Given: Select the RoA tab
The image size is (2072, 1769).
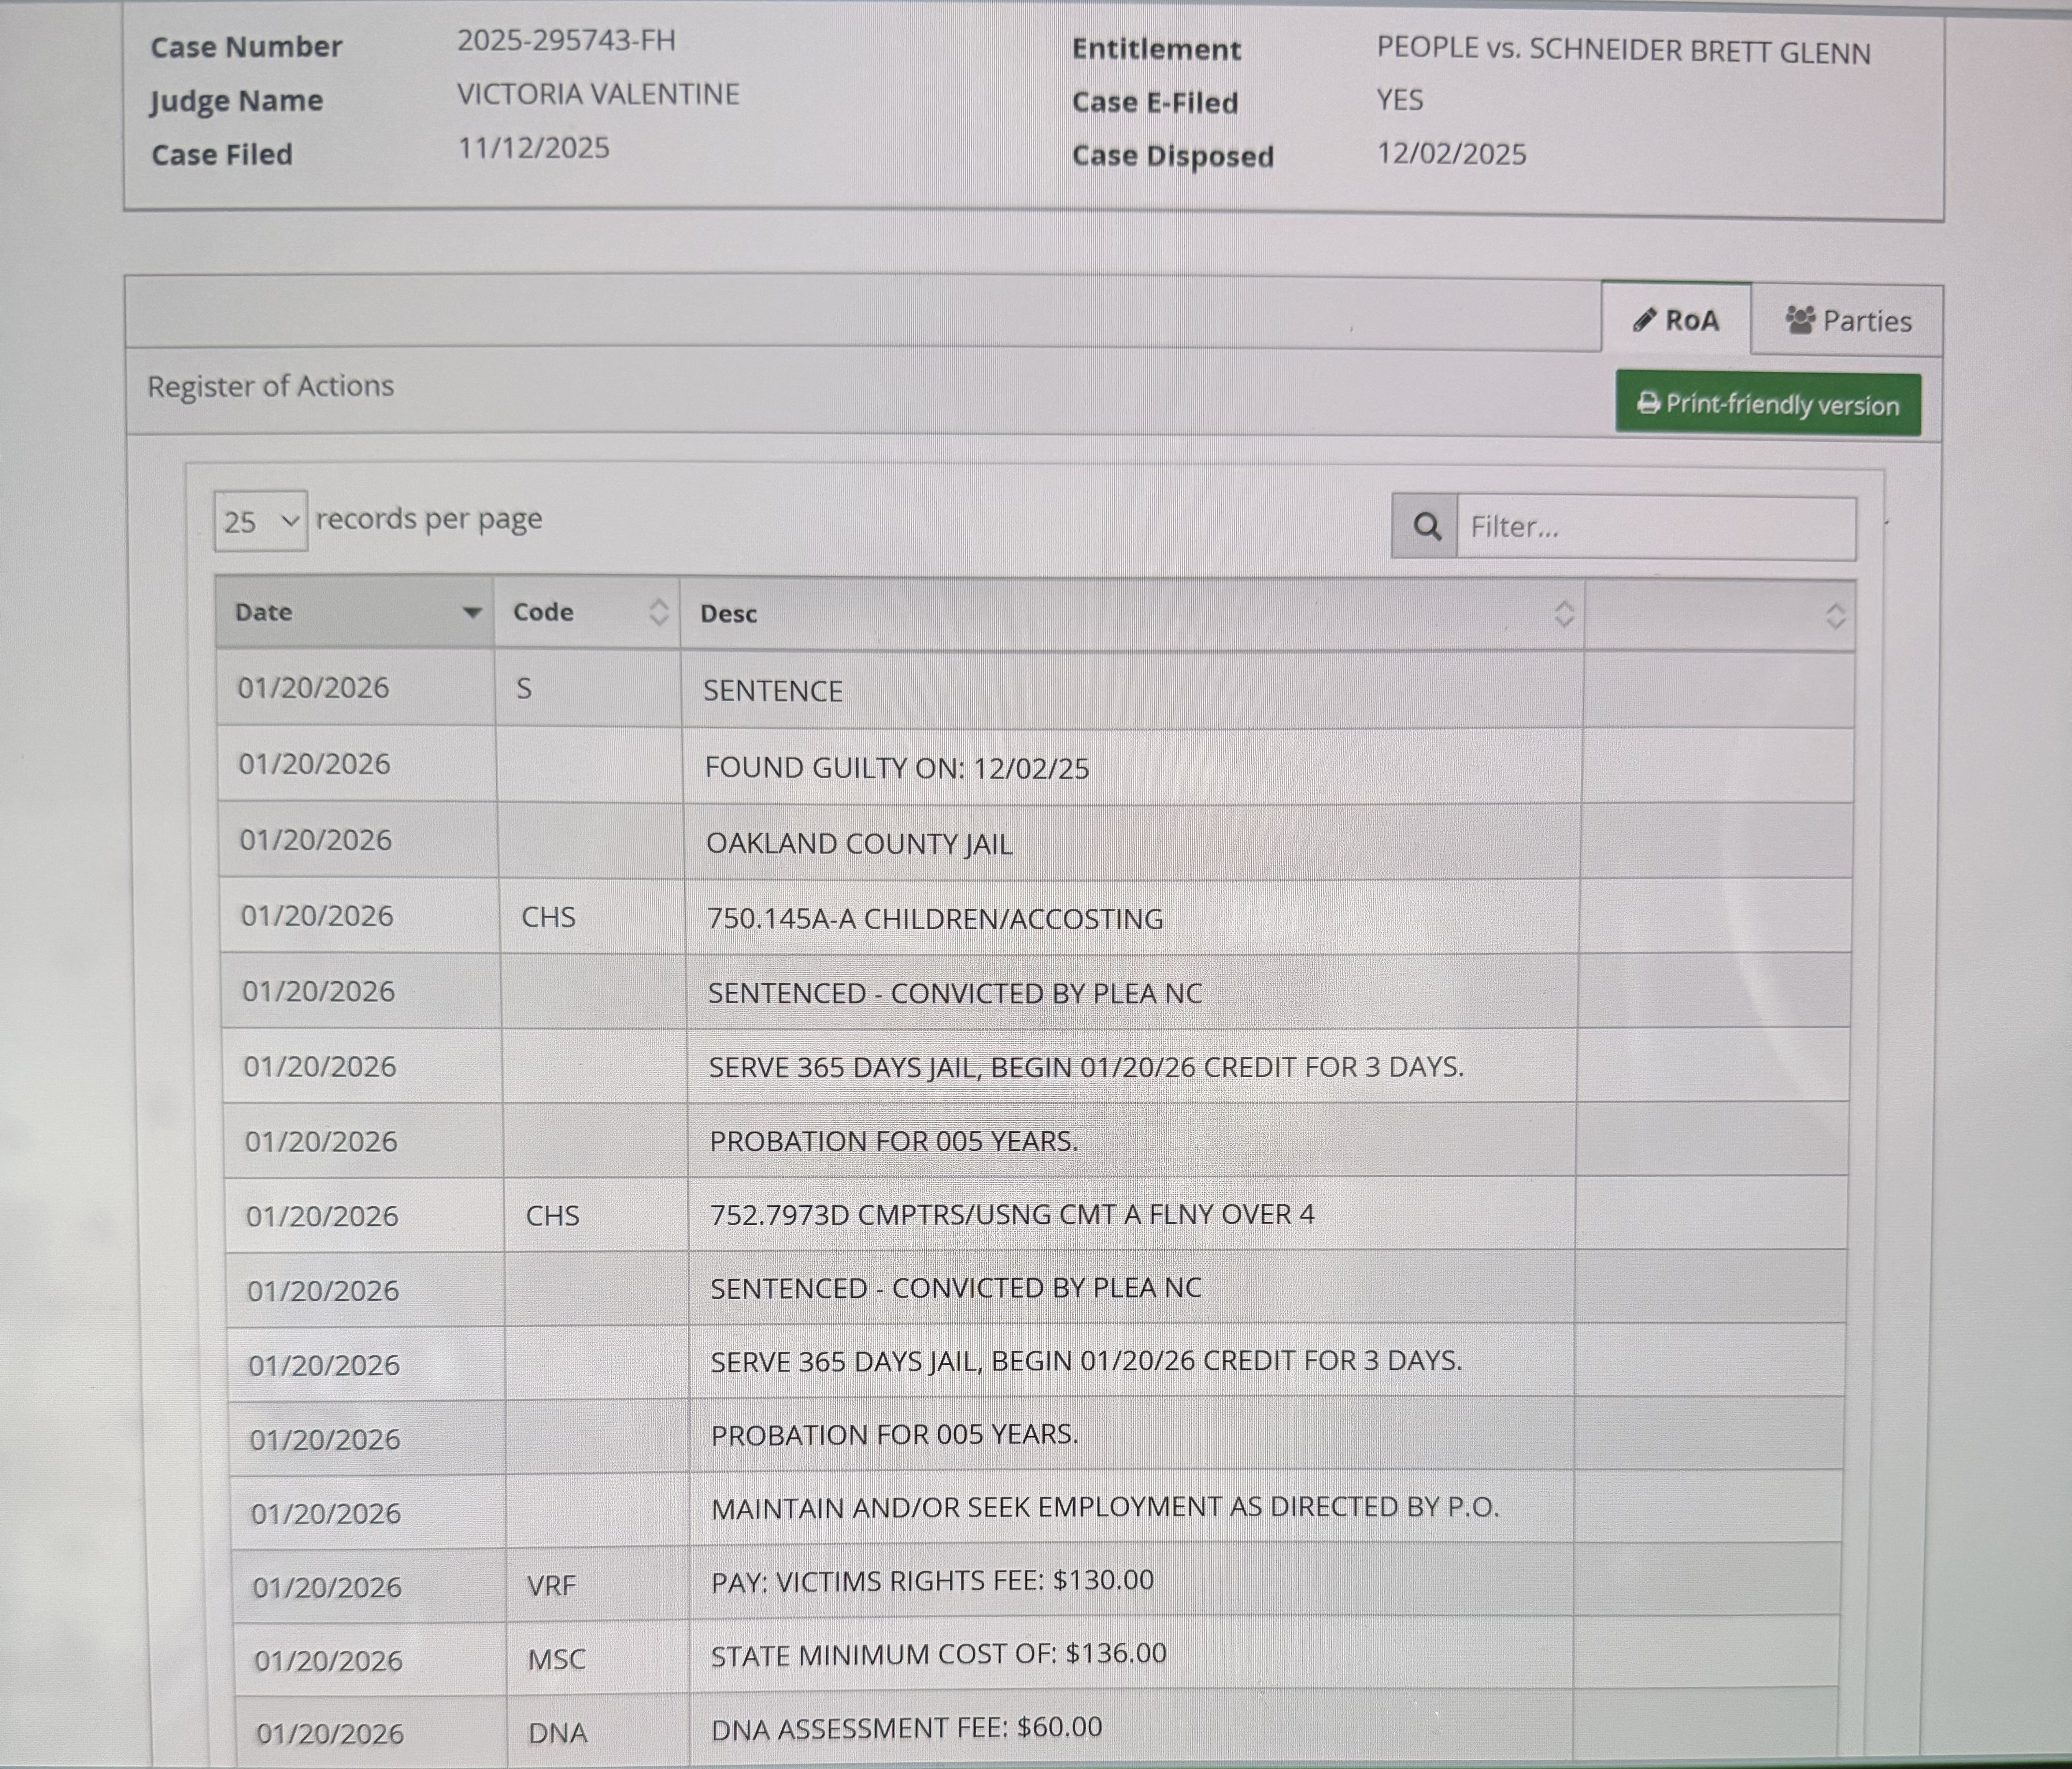Looking at the screenshot, I should (1677, 320).
